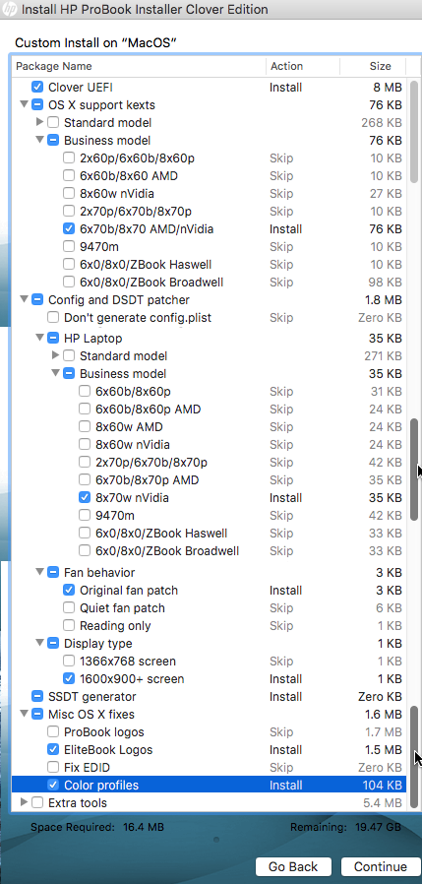422x884 pixels.
Task: Select the EliteBook Logos row
Action: 208,750
